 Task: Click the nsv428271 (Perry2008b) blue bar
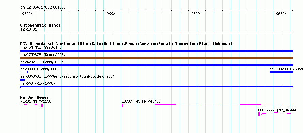coord(157,65)
